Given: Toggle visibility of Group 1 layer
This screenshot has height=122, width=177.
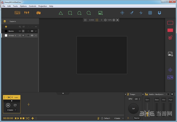Looking at the screenshot, I should click(32, 35).
